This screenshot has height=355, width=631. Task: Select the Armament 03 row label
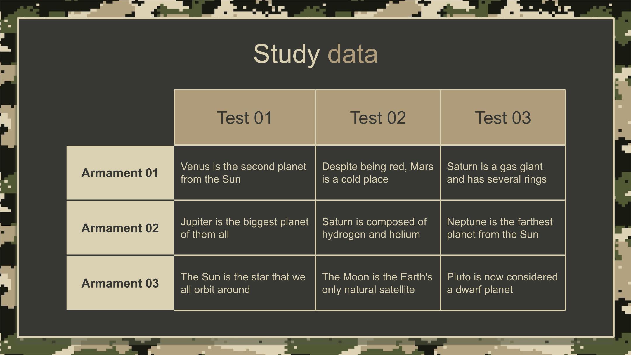(120, 283)
